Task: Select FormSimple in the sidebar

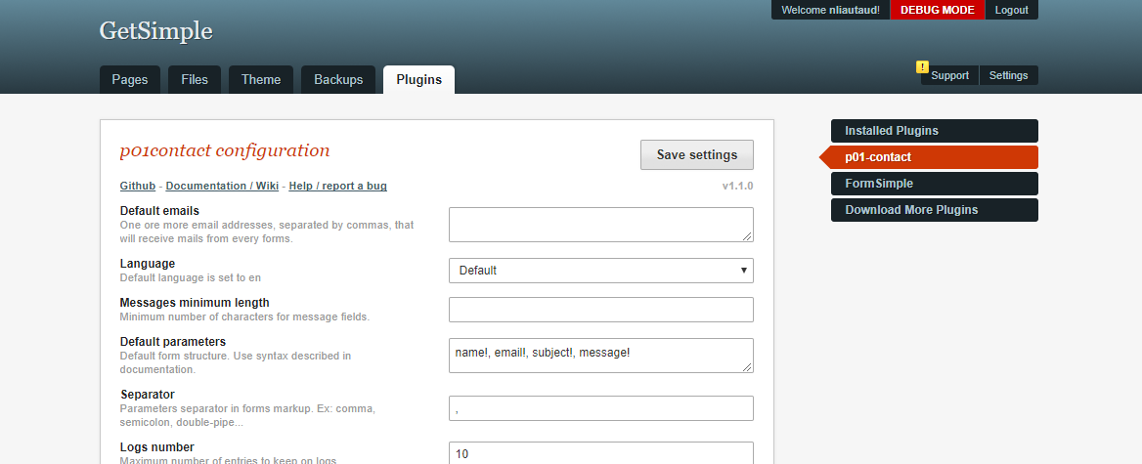Action: [934, 184]
